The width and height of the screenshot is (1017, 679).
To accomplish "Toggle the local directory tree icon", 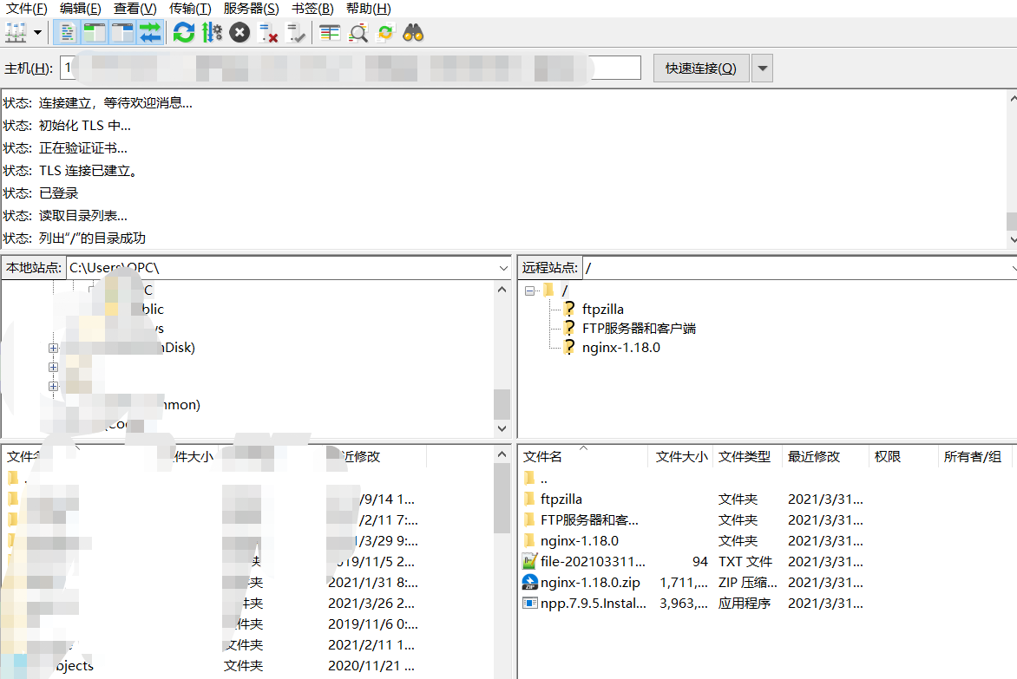I will (x=95, y=32).
